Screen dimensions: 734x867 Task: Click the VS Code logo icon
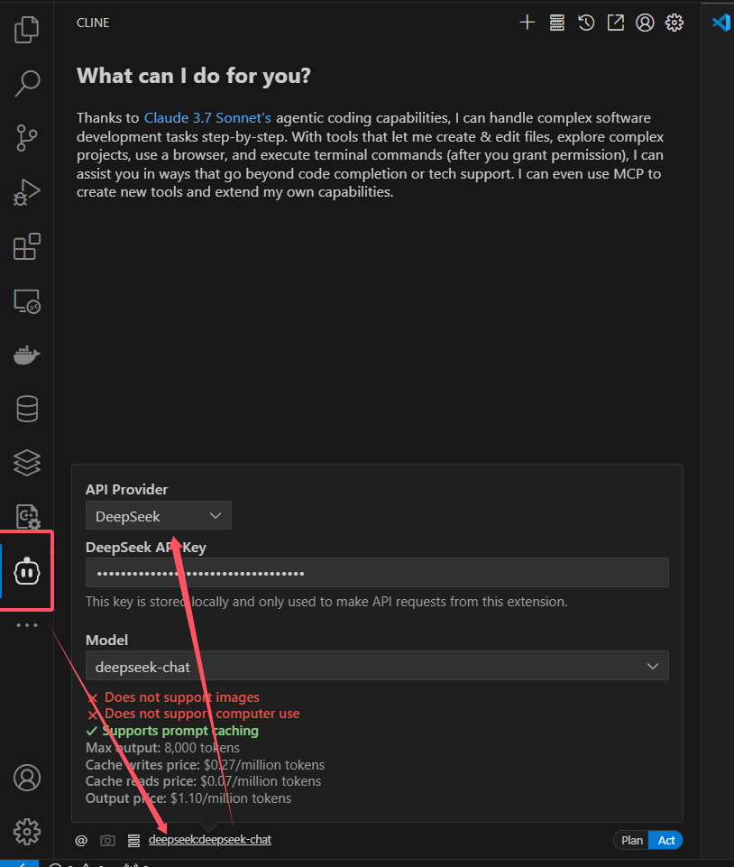coord(720,23)
